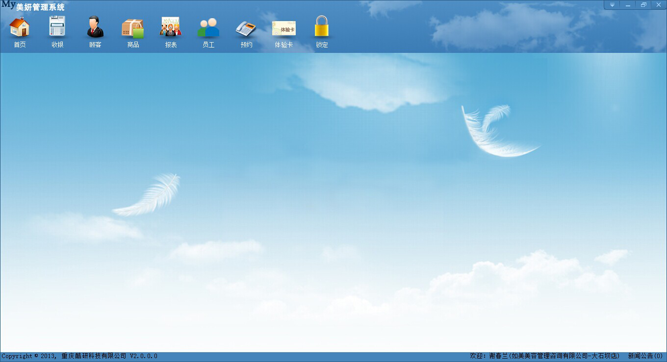Image resolution: width=667 pixels, height=362 pixels.
Task: Close the 美妍管理系统 window
Action: (659, 5)
